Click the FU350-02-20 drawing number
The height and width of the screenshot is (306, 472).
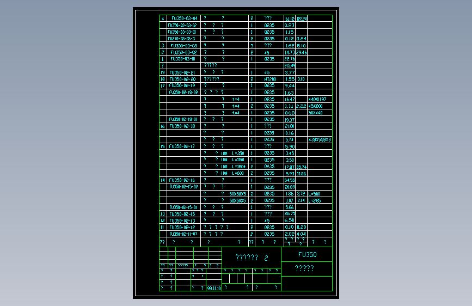pyautogui.click(x=182, y=79)
